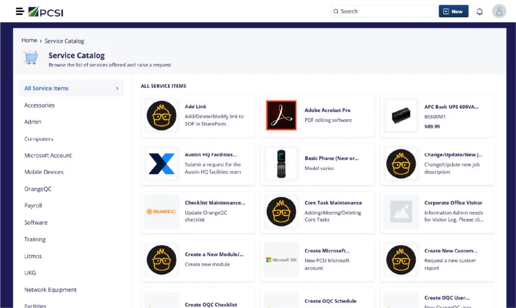516x308 pixels.
Task: Click the $89.99 price text
Action: pyautogui.click(x=432, y=127)
